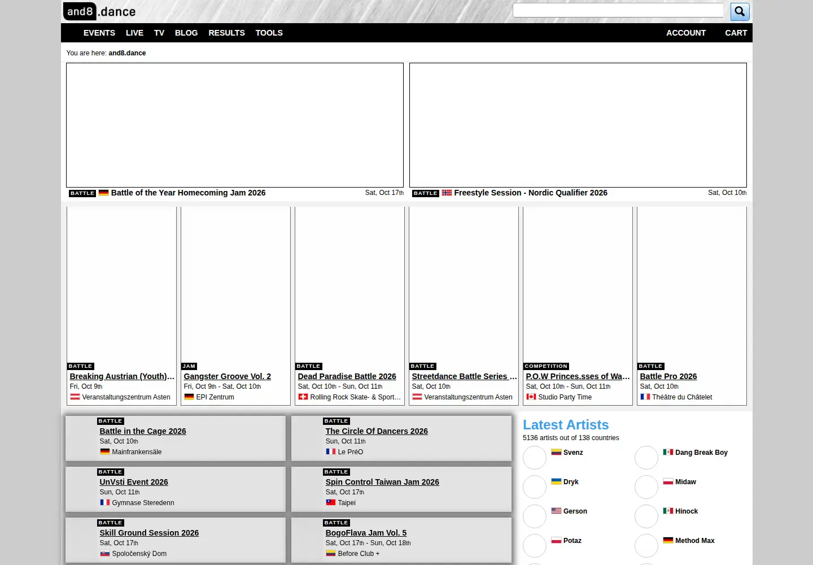The image size is (813, 565).
Task: Open the EVENTS menu
Action: [99, 33]
